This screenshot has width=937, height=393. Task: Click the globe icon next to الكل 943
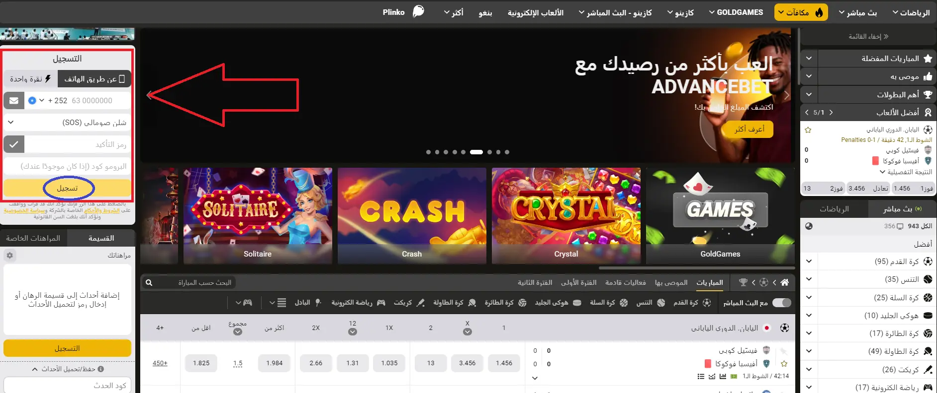tap(809, 226)
